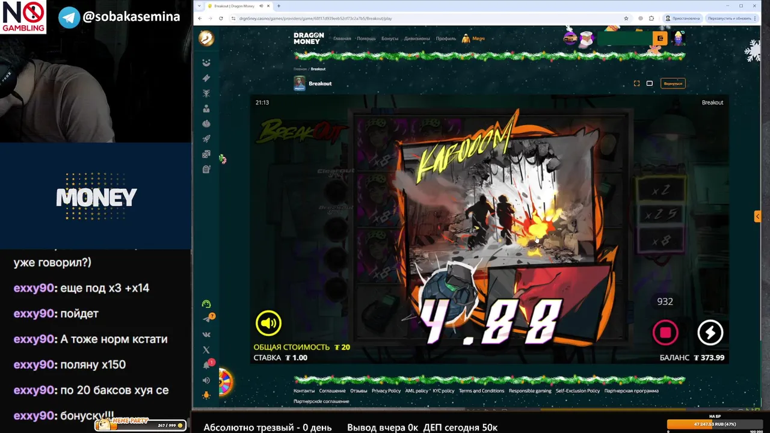Open the X social sidebar icon
Screen dimensions: 770x433
206,349
